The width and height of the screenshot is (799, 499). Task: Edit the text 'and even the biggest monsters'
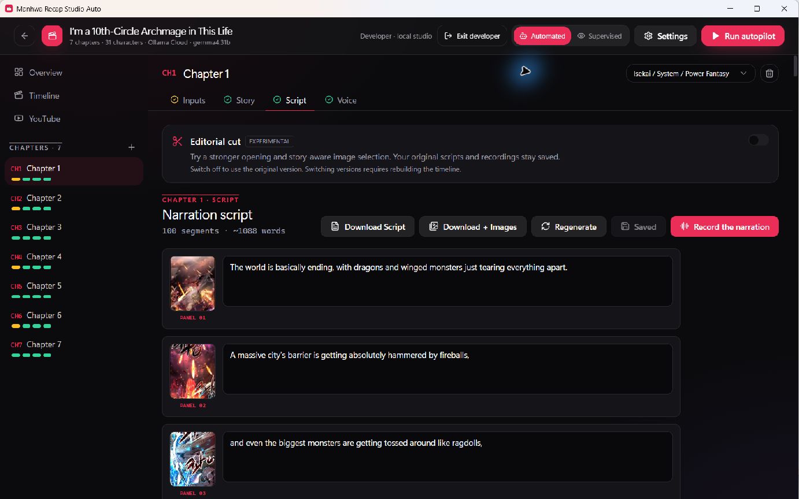(447, 457)
